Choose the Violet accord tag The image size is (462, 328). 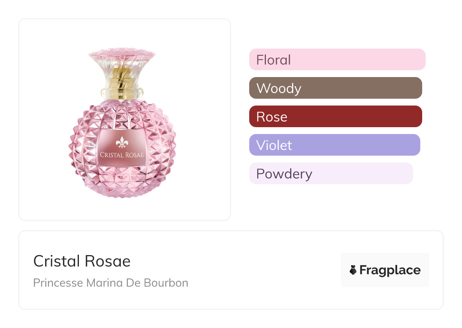click(334, 145)
